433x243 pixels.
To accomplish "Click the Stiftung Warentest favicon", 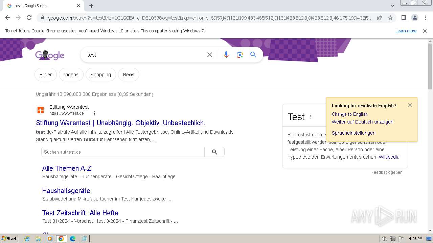I will tap(41, 110).
